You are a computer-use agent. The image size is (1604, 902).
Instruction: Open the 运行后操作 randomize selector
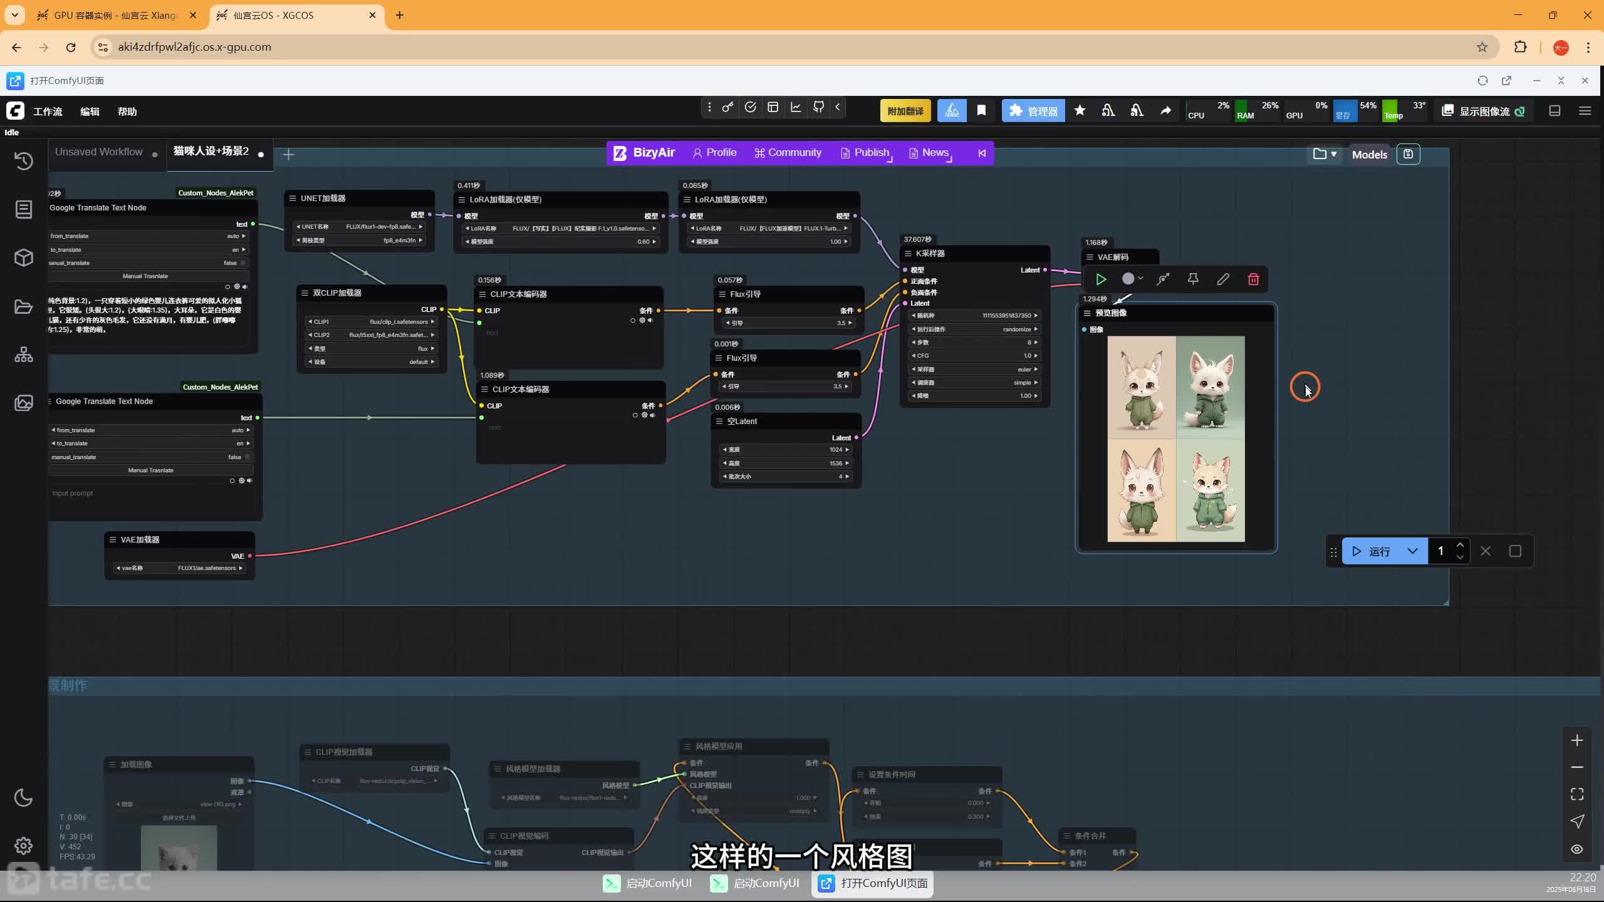pos(974,329)
